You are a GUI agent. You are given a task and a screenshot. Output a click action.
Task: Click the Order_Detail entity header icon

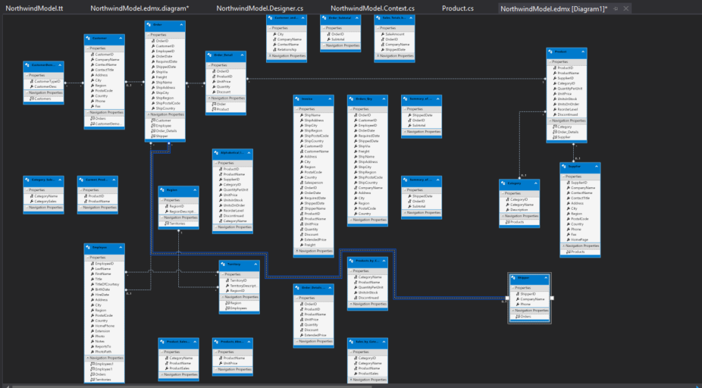[x=210, y=56]
